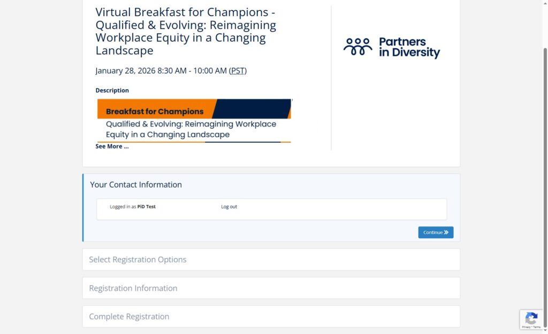This screenshot has width=548, height=334.
Task: Click the scrollbar down arrow
Action: [x=545, y=330]
